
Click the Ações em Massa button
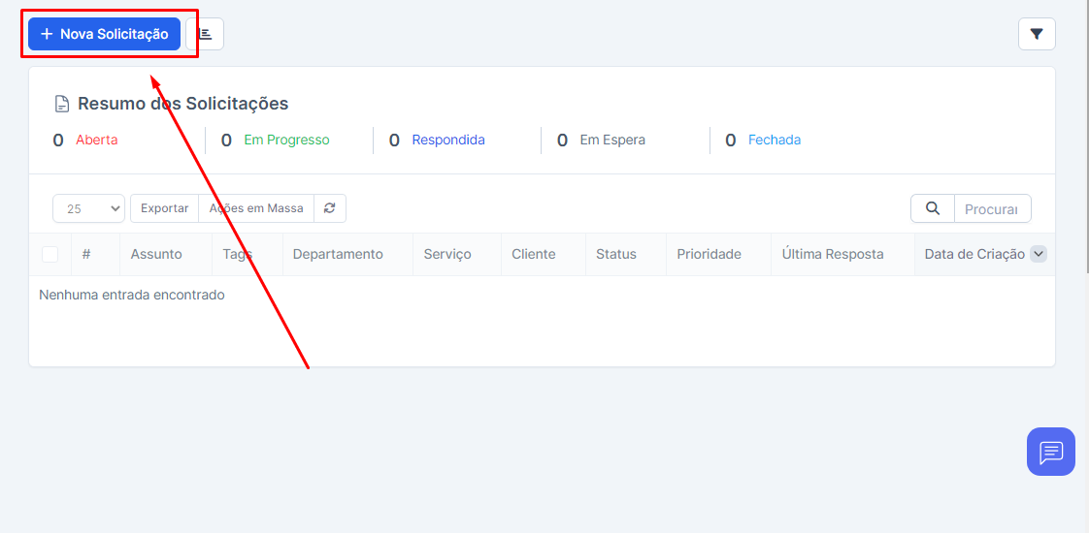point(256,208)
